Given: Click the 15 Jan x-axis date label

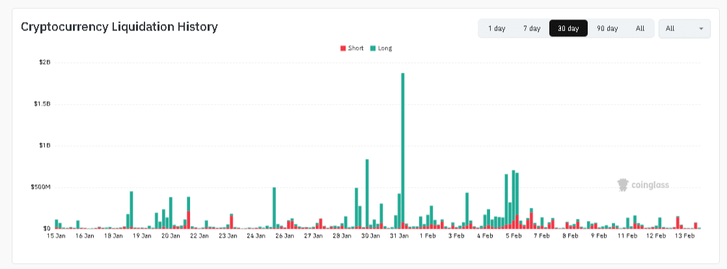Looking at the screenshot, I should pos(55,237).
